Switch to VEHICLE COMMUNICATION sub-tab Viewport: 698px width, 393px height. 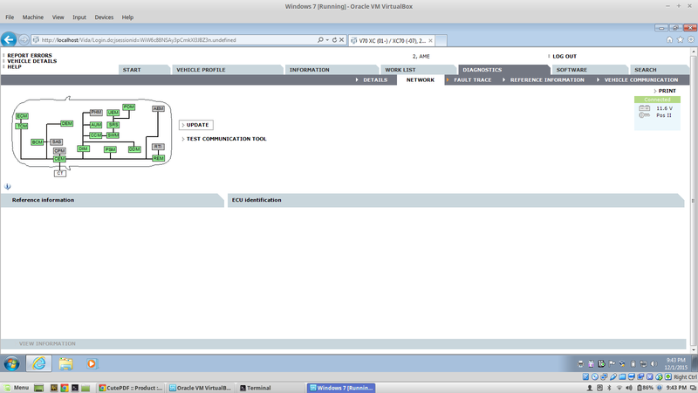(x=641, y=79)
